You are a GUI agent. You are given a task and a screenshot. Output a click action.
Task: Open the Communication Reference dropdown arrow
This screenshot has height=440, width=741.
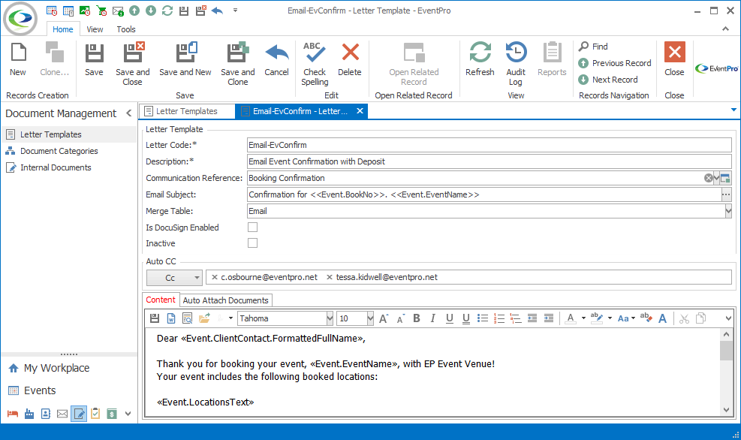coord(717,178)
